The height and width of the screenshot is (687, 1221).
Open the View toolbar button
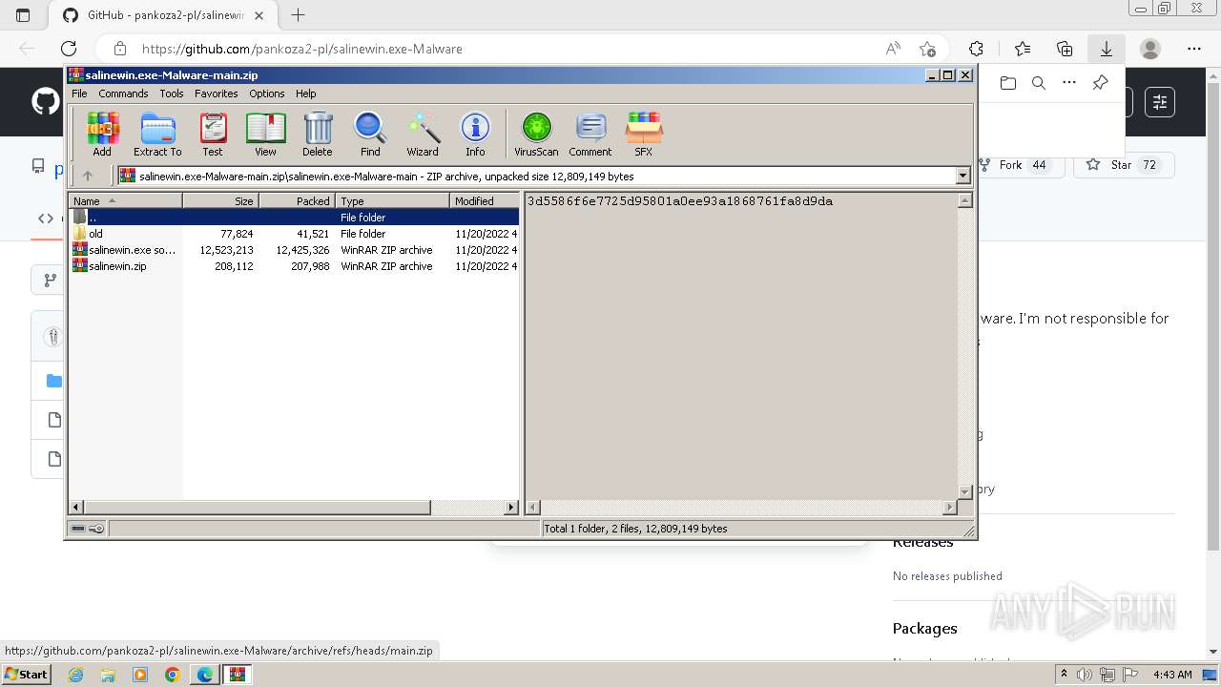[265, 134]
